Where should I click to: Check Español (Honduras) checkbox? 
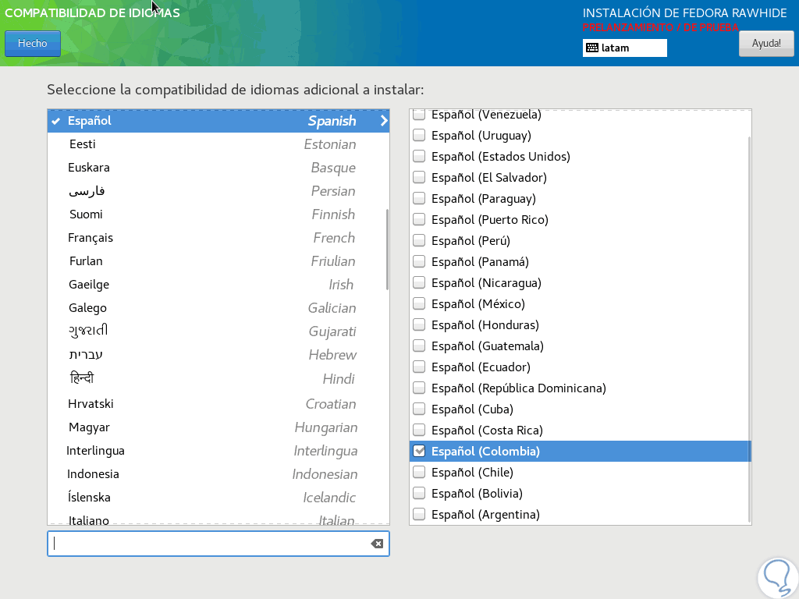pos(419,325)
